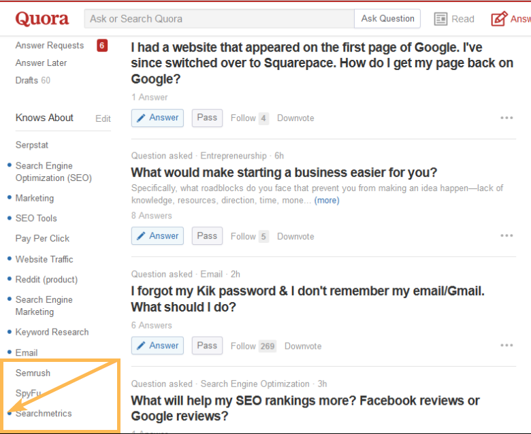Viewport: 531px width, 434px height.
Task: Expand the (more) link in business question
Action: tap(327, 200)
